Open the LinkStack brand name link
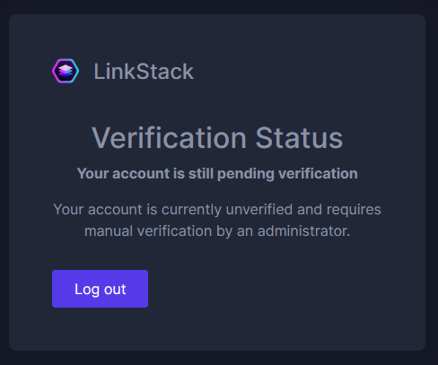 click(144, 72)
